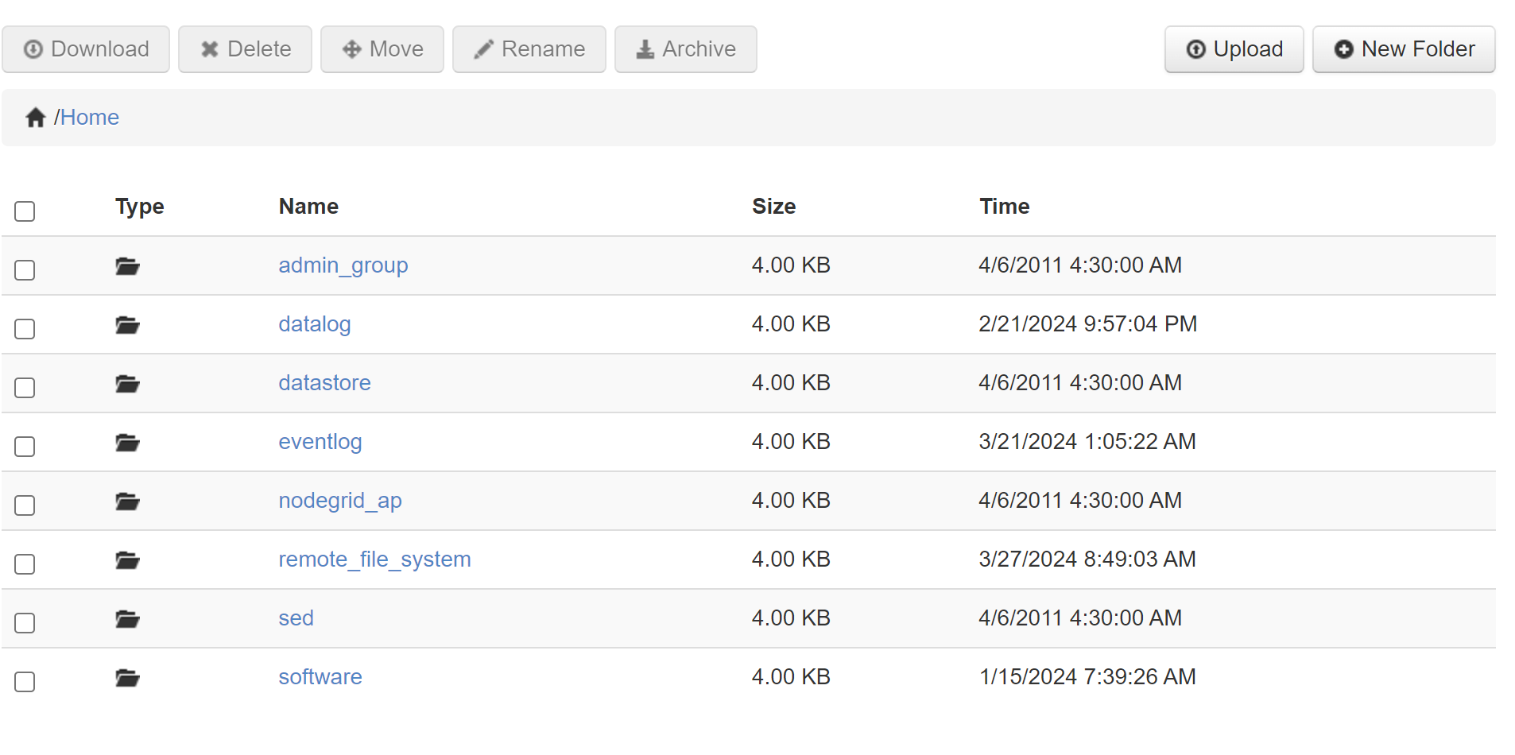Image resolution: width=1515 pixels, height=755 pixels.
Task: Click the Name column header
Action: [x=308, y=207]
